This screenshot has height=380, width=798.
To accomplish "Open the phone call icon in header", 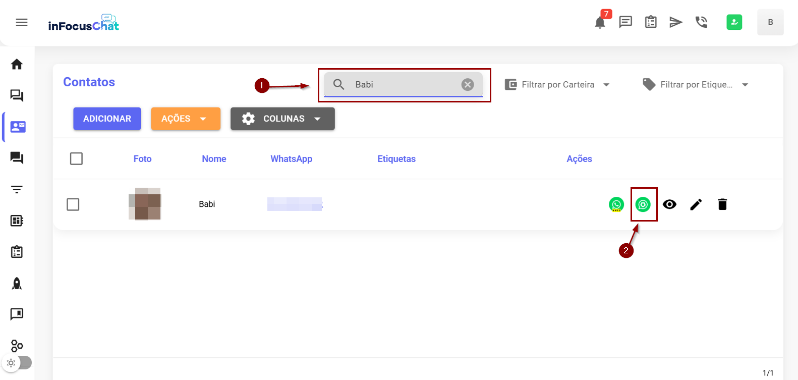I will pos(701,22).
